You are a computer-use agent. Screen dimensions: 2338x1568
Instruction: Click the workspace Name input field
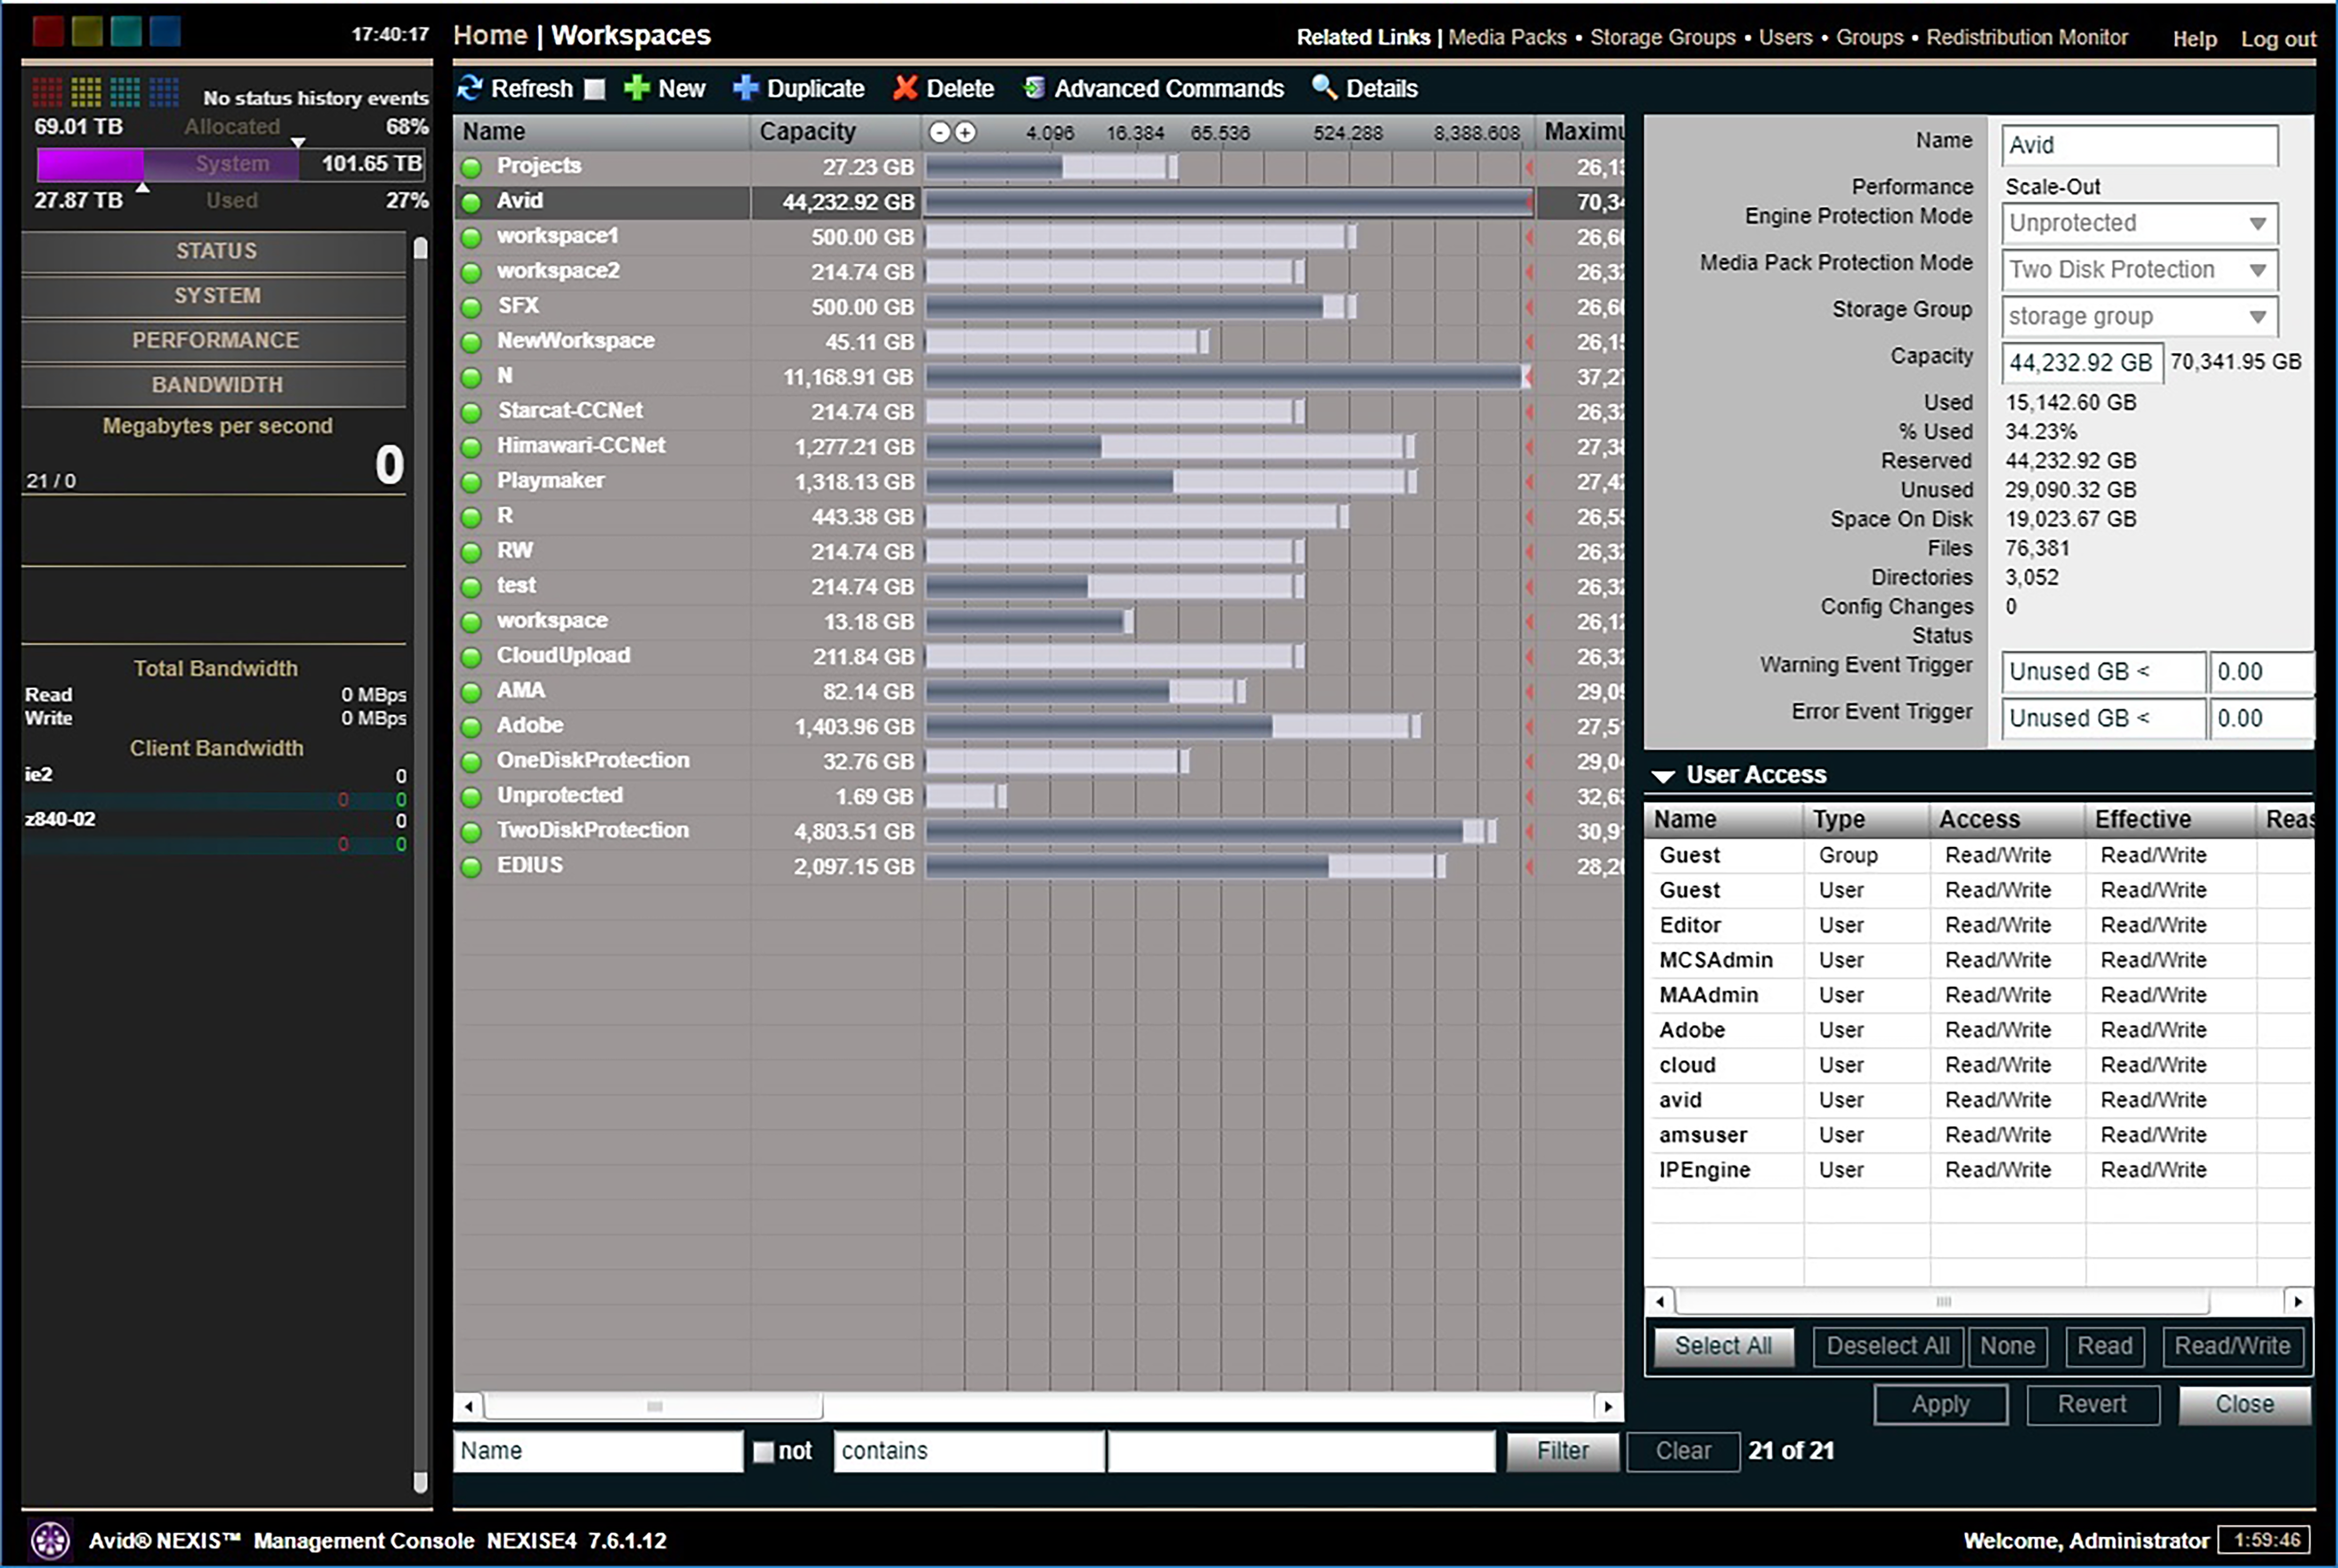2139,145
